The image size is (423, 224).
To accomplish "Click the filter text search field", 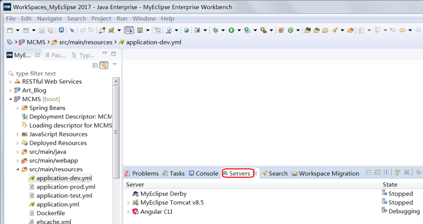I will coord(59,74).
